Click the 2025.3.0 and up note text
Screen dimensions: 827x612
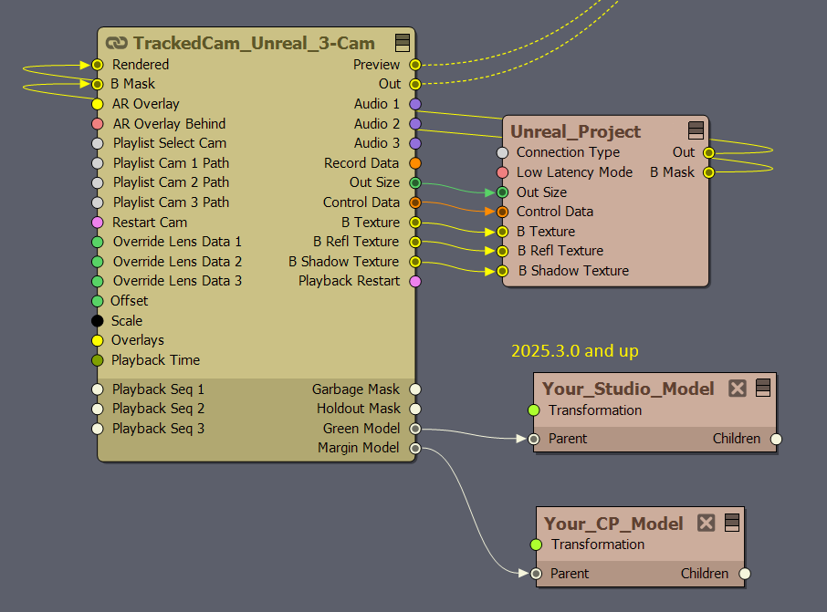[574, 350]
